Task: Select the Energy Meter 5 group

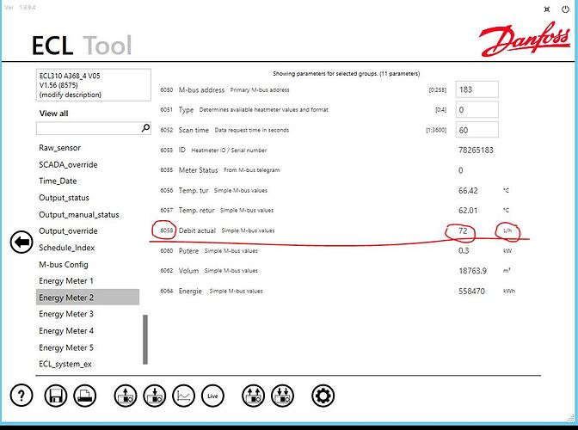Action: (66, 347)
